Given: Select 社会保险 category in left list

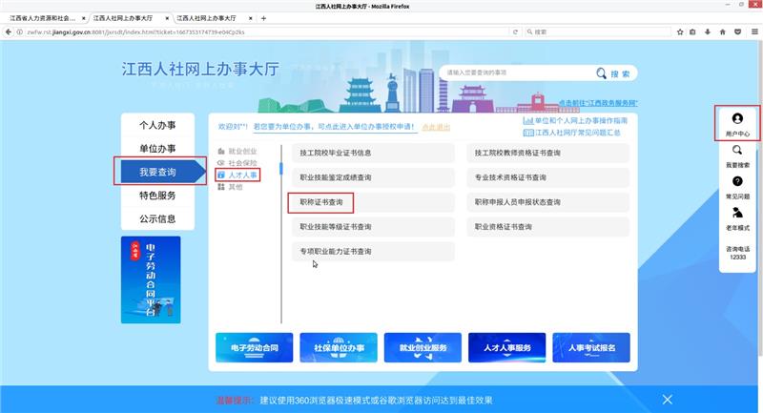Looking at the screenshot, I should (241, 163).
